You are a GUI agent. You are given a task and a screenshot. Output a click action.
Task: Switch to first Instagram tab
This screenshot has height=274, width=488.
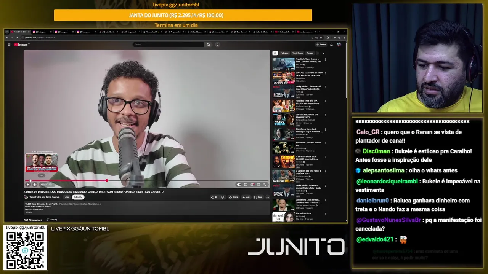[x=42, y=32]
